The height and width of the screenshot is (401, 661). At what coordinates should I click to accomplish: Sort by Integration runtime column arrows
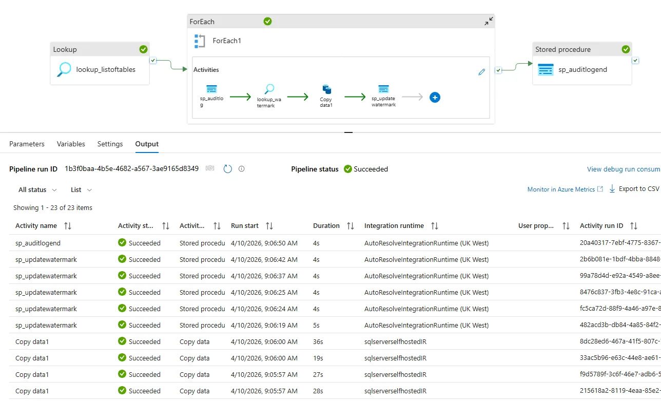coord(435,226)
